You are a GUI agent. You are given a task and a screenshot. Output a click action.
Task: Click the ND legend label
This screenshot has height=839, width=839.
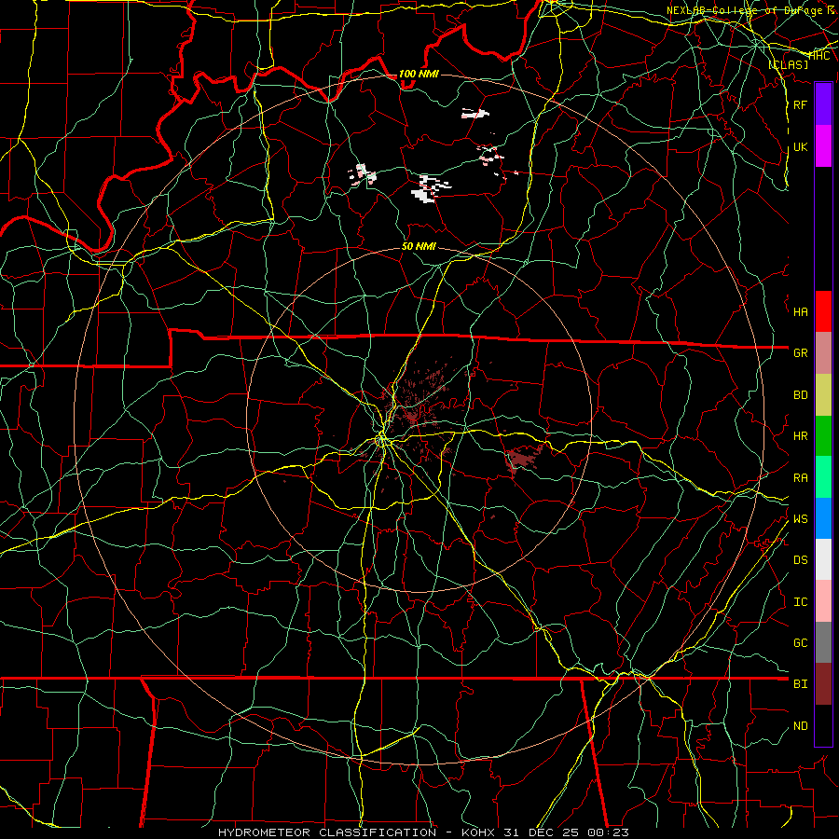pos(801,726)
